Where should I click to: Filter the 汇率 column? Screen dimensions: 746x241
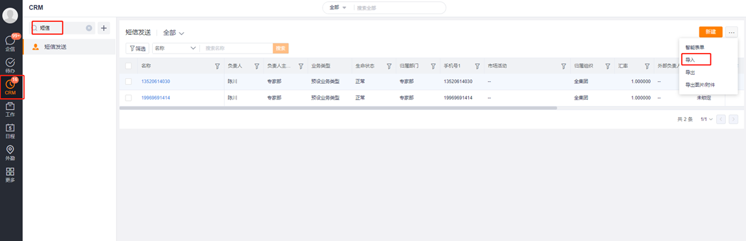pos(647,66)
